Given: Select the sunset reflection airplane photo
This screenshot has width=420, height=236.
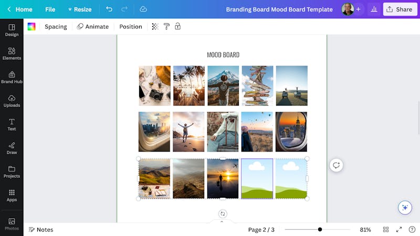Looking at the screenshot, I should (223, 179).
